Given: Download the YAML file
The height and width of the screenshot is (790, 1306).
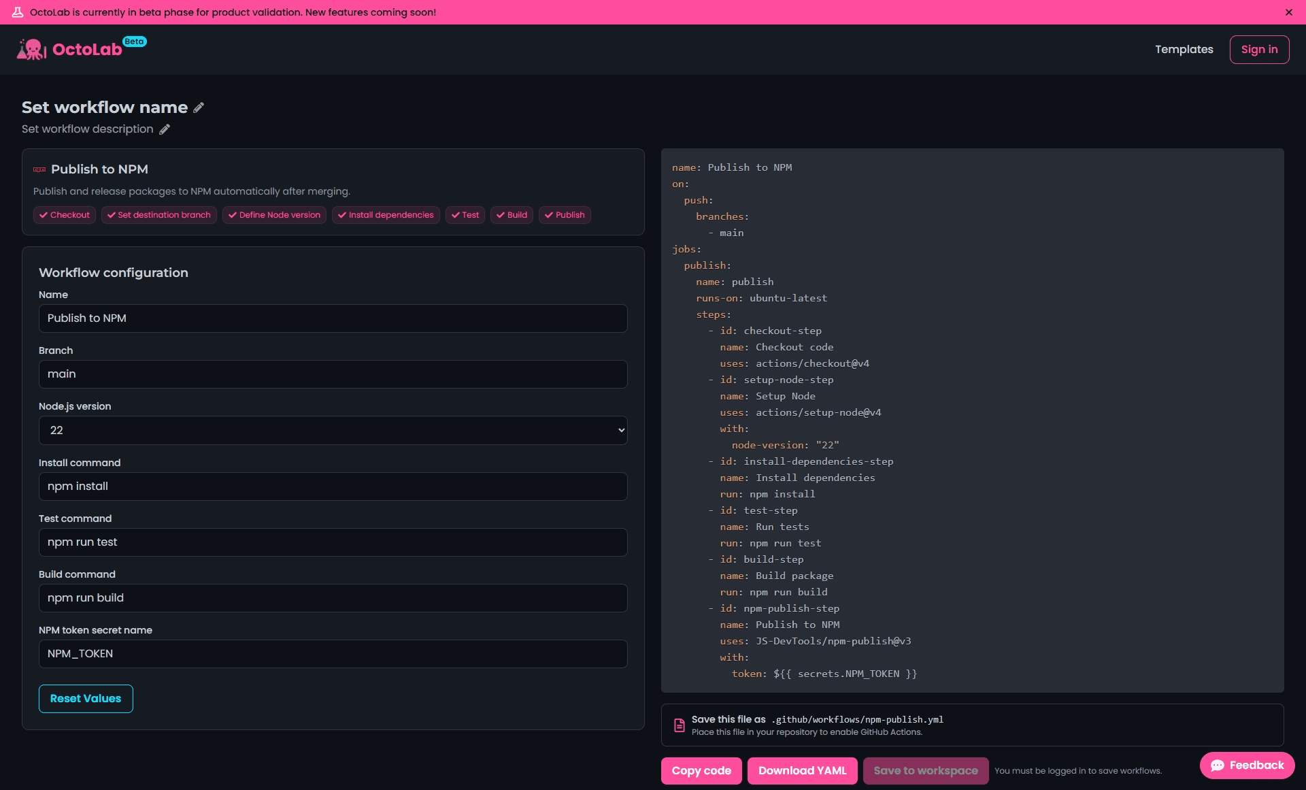Looking at the screenshot, I should pyautogui.click(x=803, y=771).
